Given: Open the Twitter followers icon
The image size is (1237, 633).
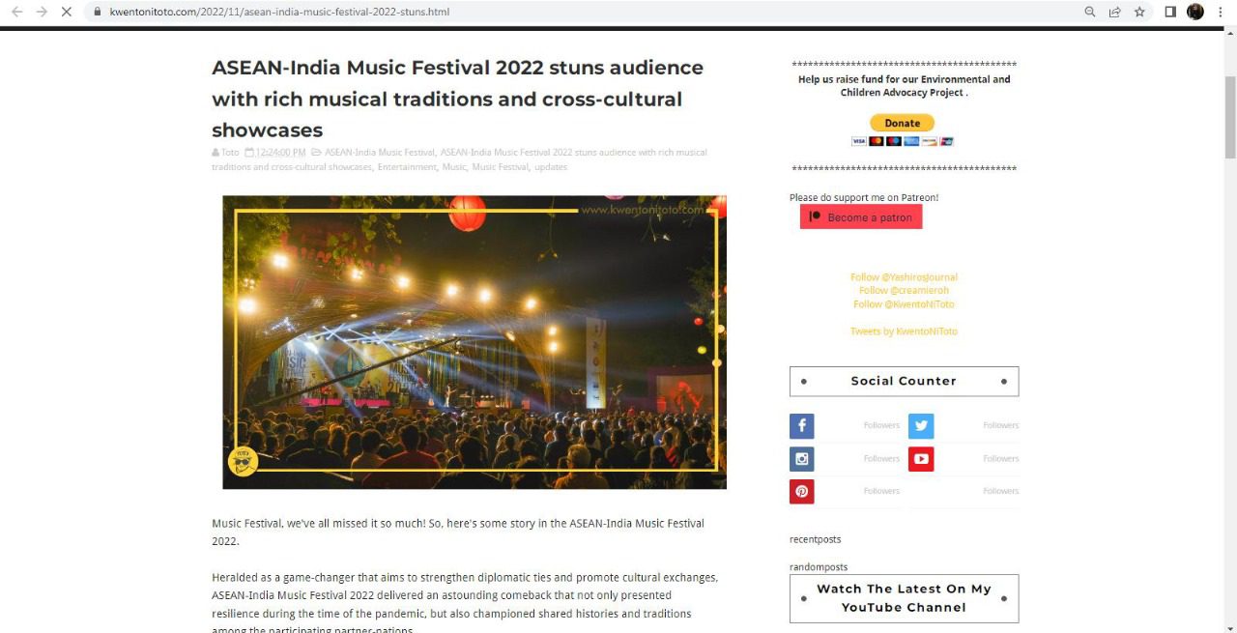Looking at the screenshot, I should [921, 426].
